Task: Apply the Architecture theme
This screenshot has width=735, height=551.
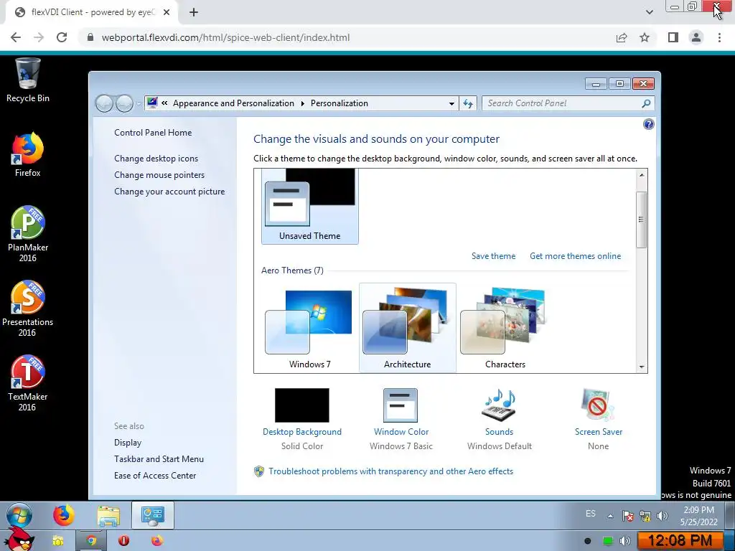Action: pos(408,328)
